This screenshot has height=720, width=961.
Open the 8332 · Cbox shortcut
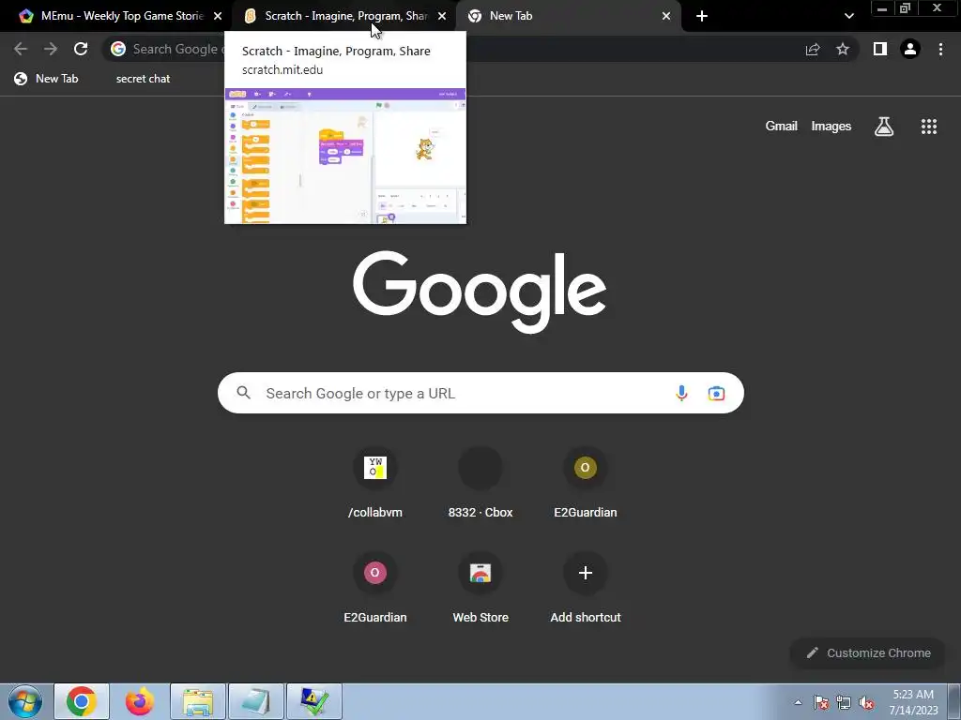pos(480,484)
